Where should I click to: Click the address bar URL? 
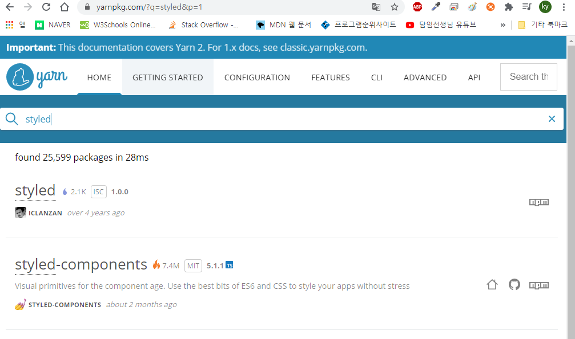(149, 7)
